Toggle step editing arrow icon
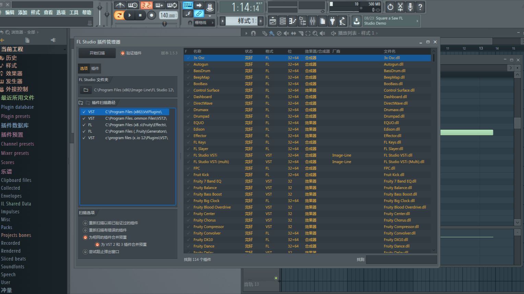This screenshot has width=524, height=294. pyautogui.click(x=199, y=5)
